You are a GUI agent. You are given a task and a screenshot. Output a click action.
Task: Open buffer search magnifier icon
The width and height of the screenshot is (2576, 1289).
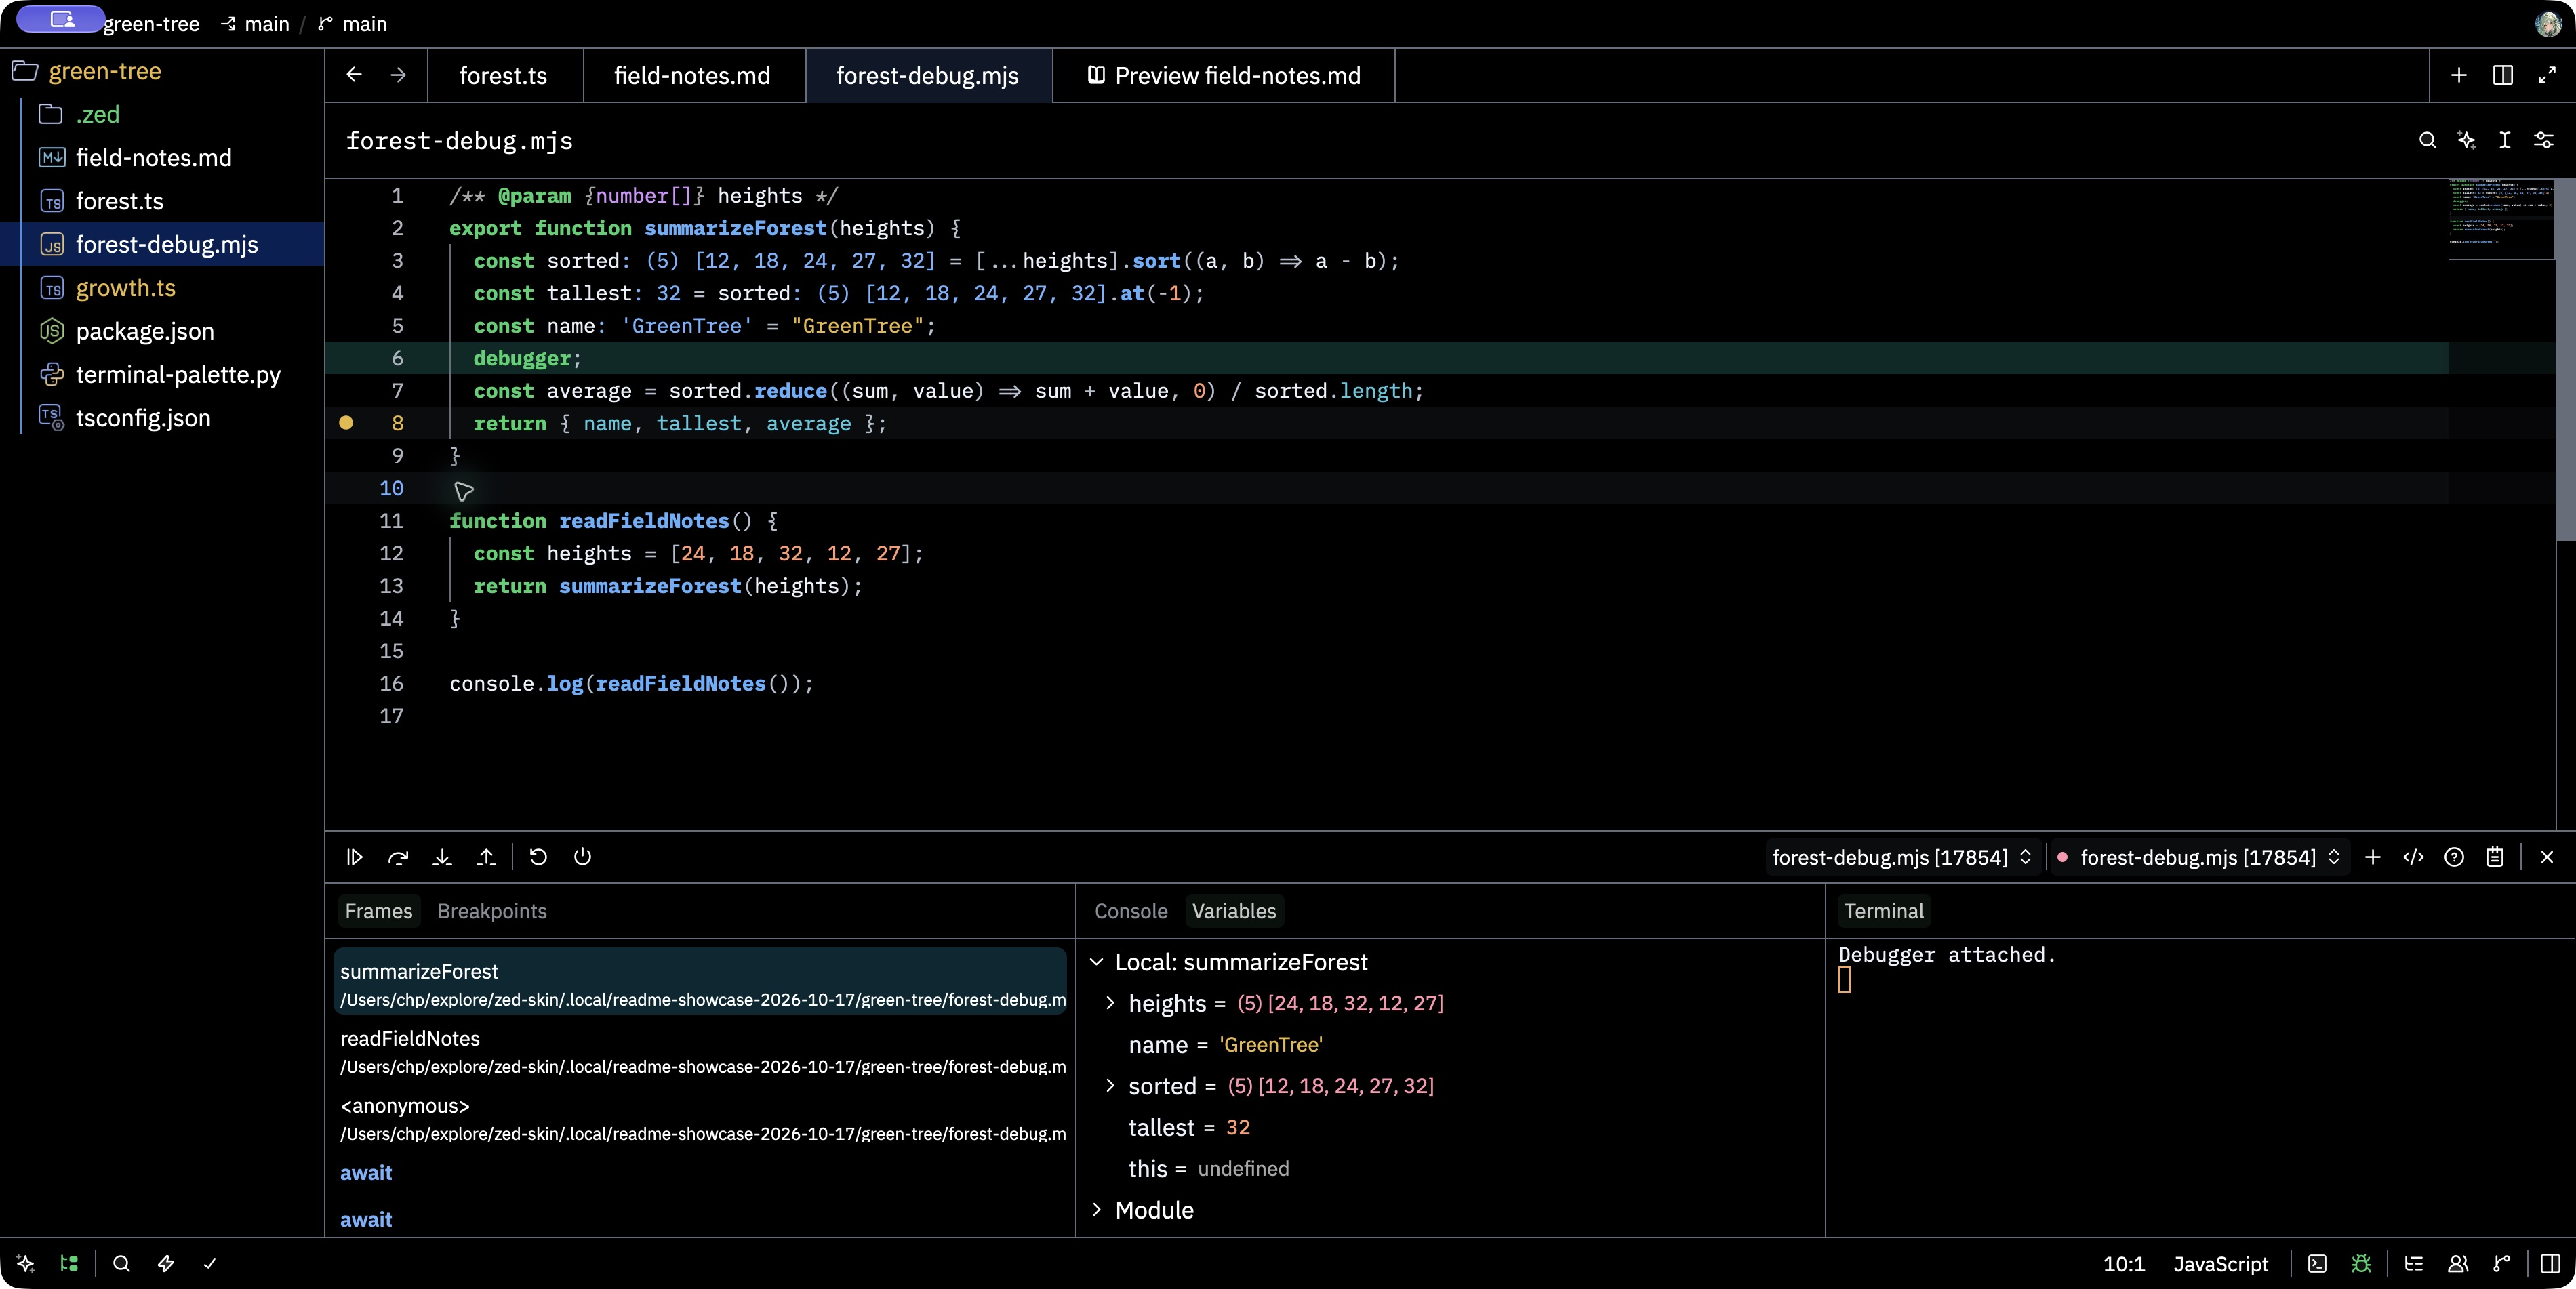2427,140
